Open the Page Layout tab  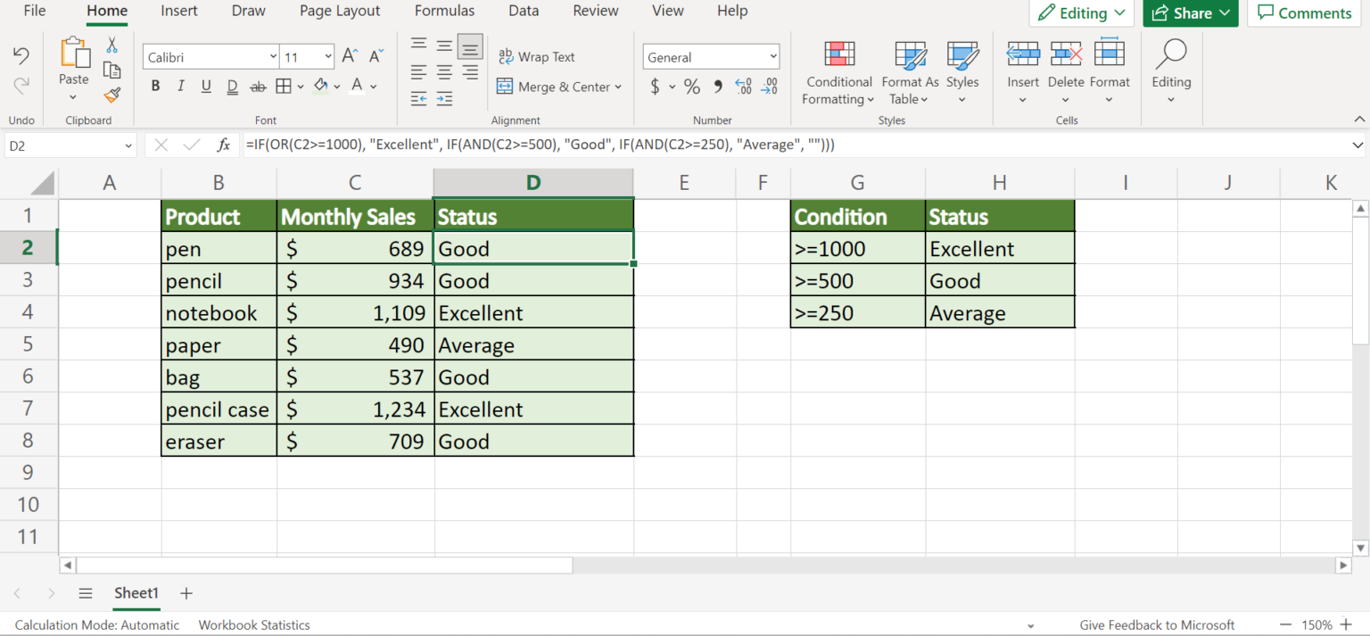(340, 12)
